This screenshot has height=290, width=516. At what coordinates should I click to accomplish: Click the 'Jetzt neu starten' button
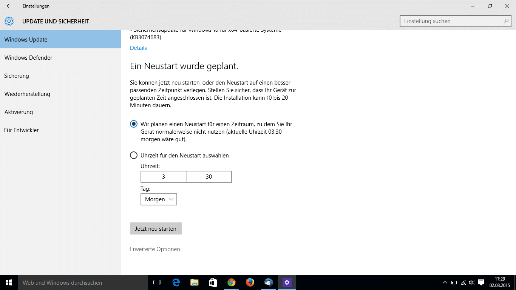pos(156,228)
